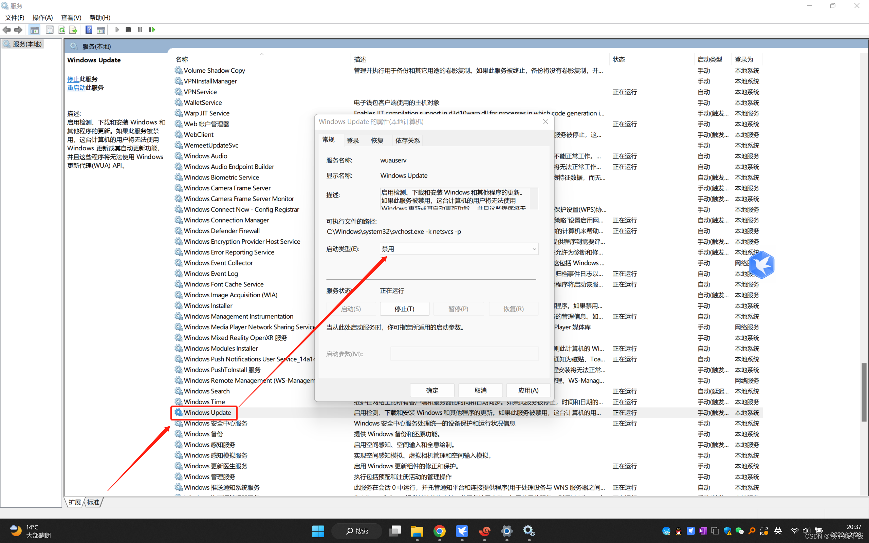Image resolution: width=869 pixels, height=543 pixels.
Task: Select the 常规 tab in dialog
Action: [328, 140]
